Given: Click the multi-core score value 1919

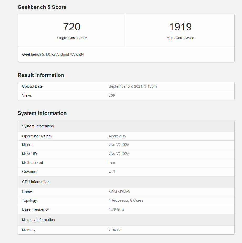Looking at the screenshot, I should click(x=180, y=27).
